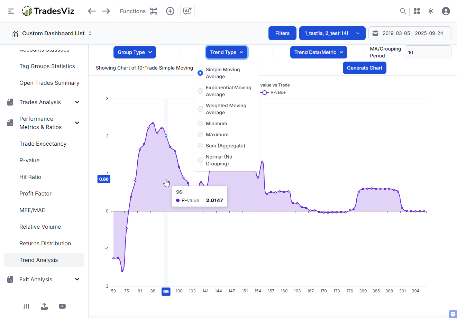Choose Sum (Aggregate) trend type
The width and height of the screenshot is (457, 318).
pyautogui.click(x=200, y=146)
